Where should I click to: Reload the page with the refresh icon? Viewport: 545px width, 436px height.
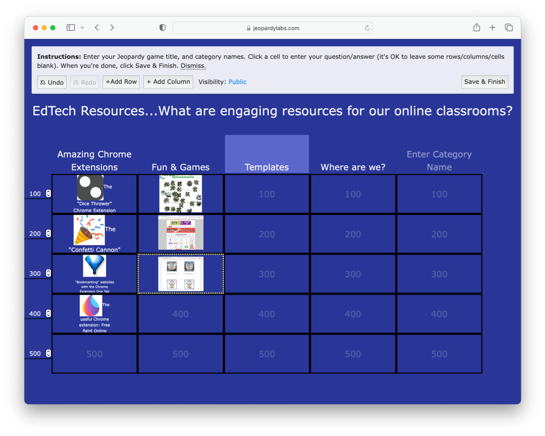point(367,28)
